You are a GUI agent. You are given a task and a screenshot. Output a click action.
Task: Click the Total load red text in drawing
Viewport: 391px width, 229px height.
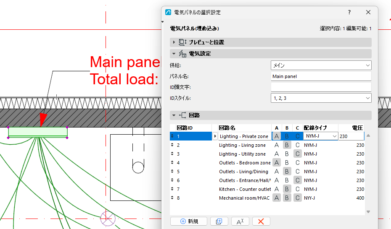coord(124,79)
